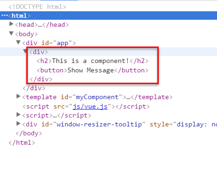217x180 pixels.
Task: Expand the template myComponent node
Action: tap(18, 96)
